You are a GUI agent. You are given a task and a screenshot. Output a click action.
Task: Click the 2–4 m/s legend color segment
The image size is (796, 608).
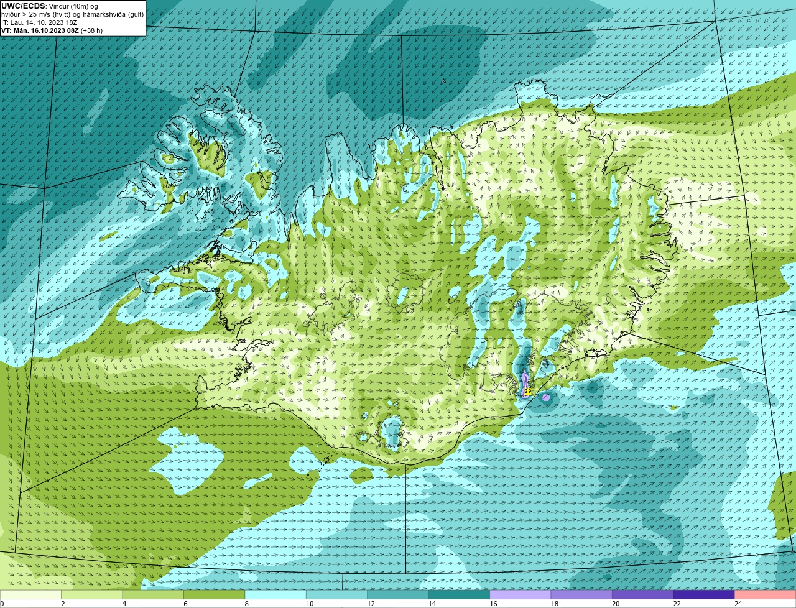pos(93,595)
